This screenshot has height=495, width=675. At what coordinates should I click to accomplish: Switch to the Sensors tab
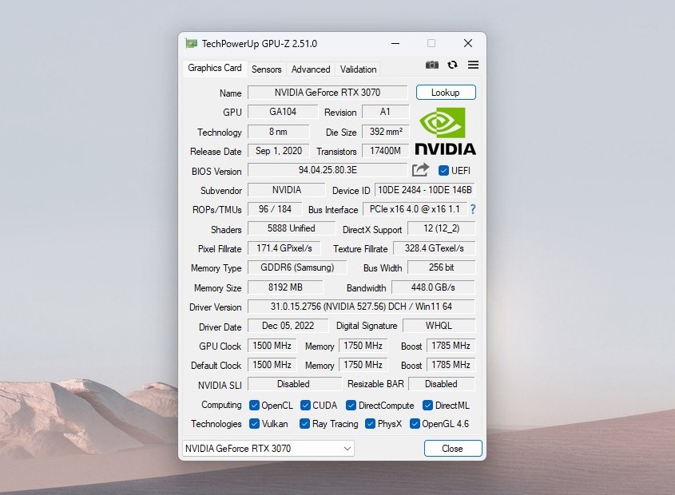point(266,69)
